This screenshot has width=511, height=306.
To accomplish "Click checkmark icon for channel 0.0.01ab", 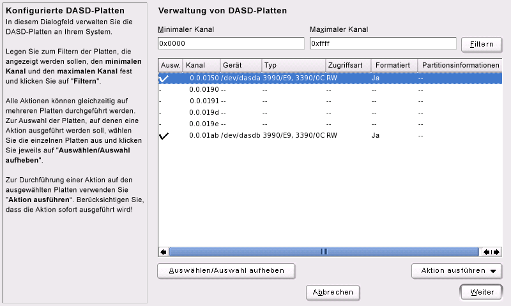I will tap(164, 136).
